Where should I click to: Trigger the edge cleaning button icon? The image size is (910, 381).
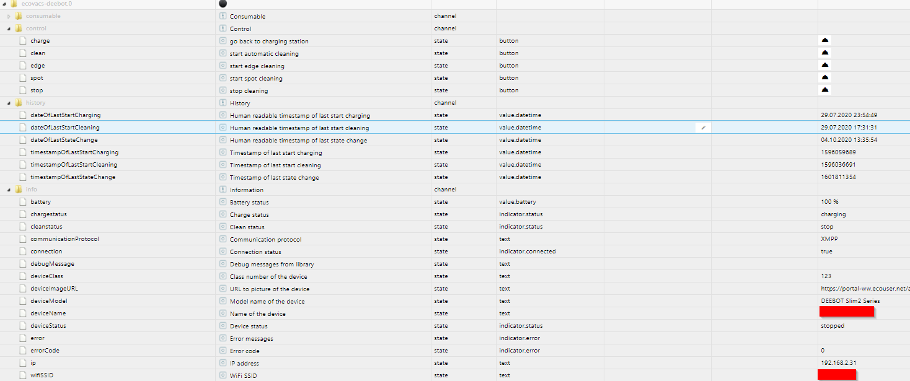tap(824, 65)
